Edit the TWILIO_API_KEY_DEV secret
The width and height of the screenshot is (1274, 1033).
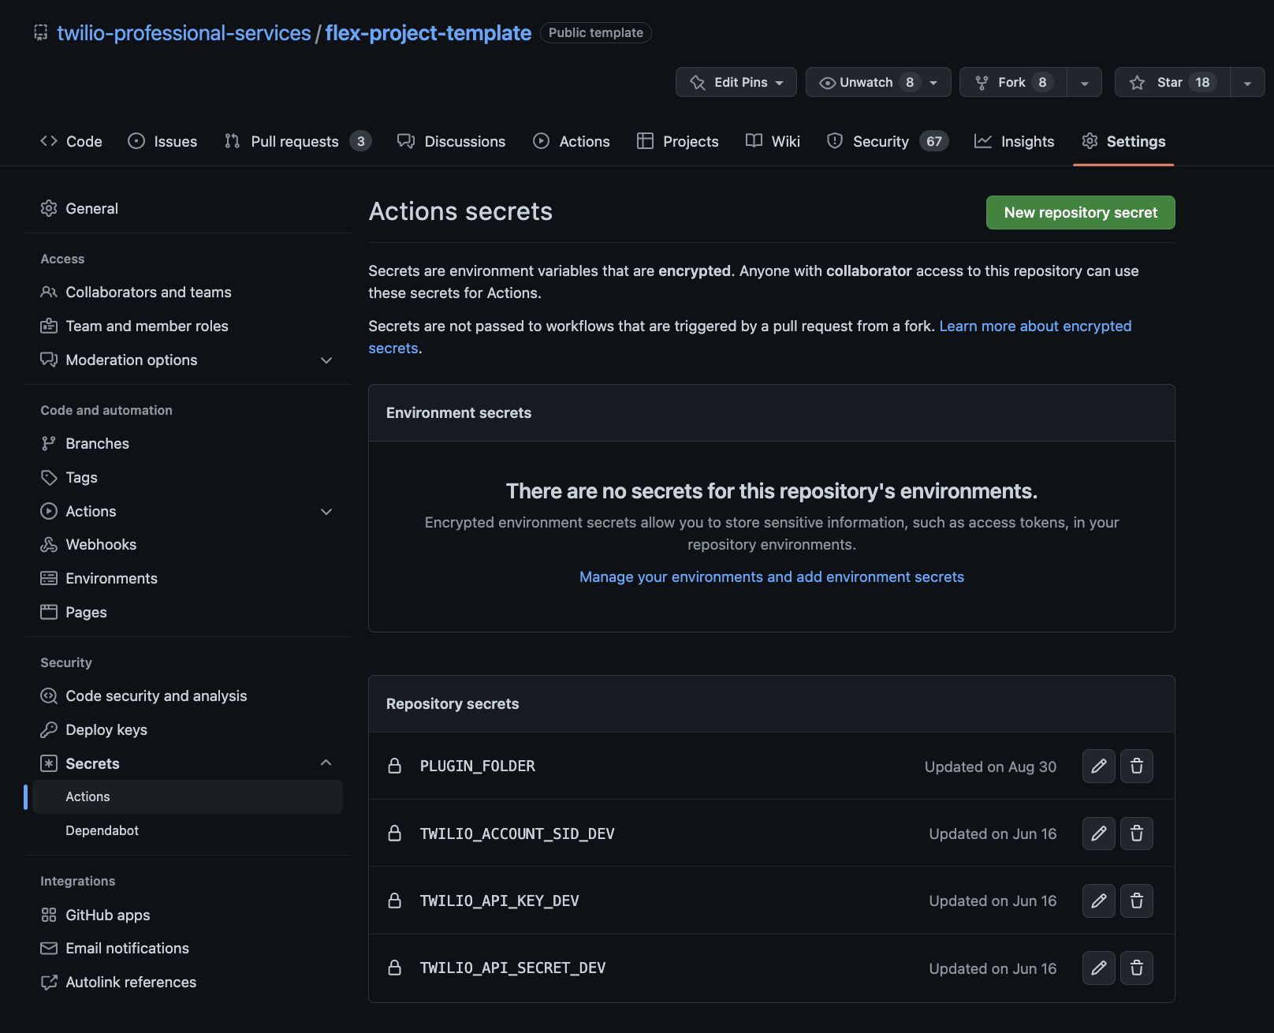tap(1098, 901)
